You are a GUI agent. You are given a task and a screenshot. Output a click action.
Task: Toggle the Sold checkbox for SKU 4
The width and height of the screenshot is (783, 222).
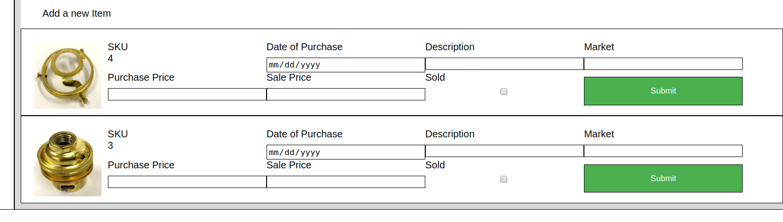[504, 92]
